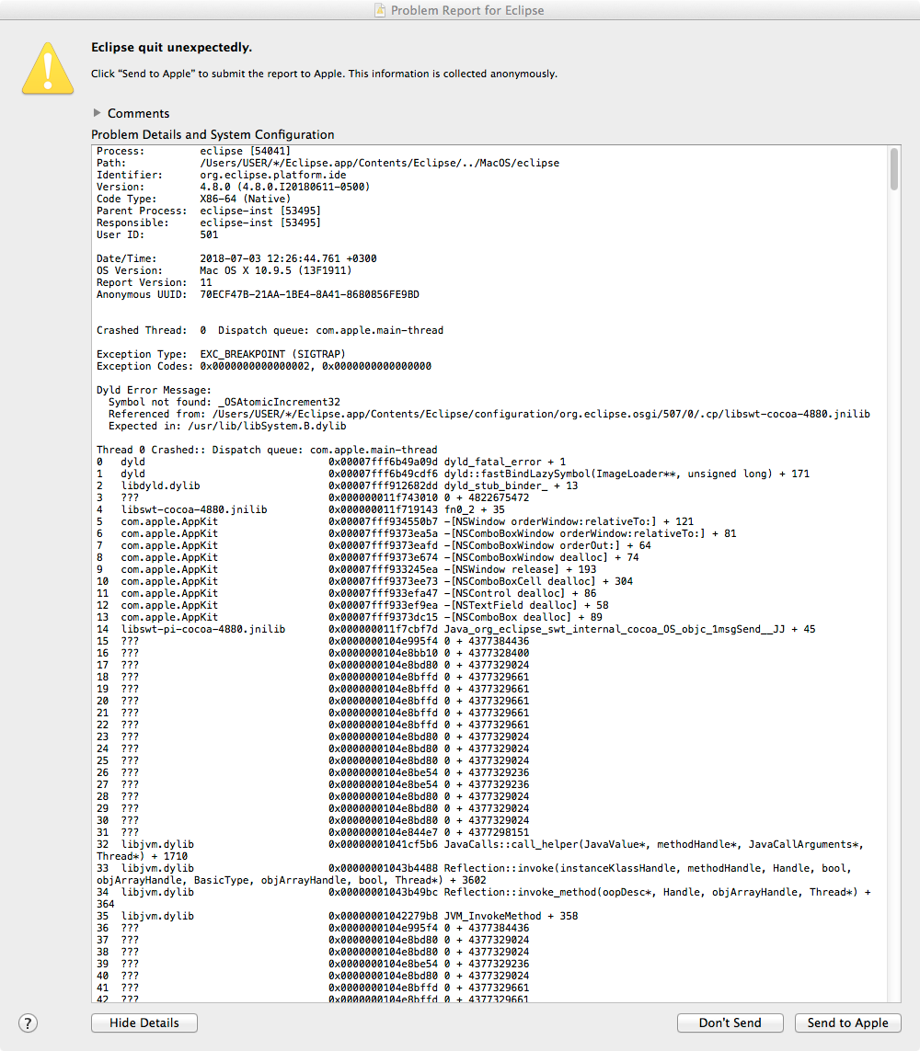The width and height of the screenshot is (920, 1051).
Task: Click the Anonymous UUID value
Action: pyautogui.click(x=310, y=295)
